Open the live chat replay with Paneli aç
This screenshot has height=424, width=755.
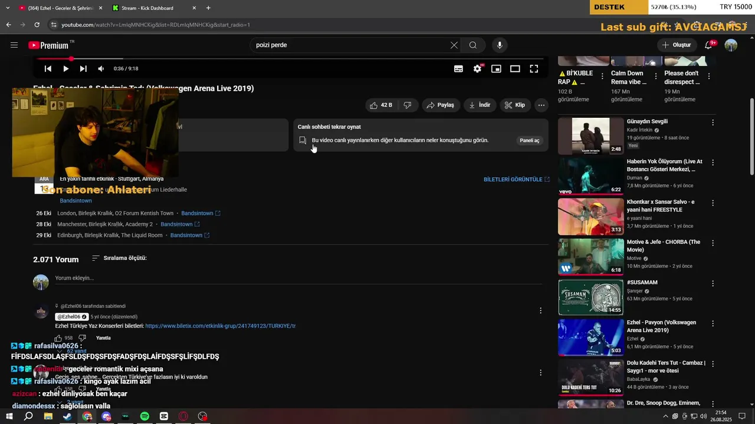pos(529,141)
